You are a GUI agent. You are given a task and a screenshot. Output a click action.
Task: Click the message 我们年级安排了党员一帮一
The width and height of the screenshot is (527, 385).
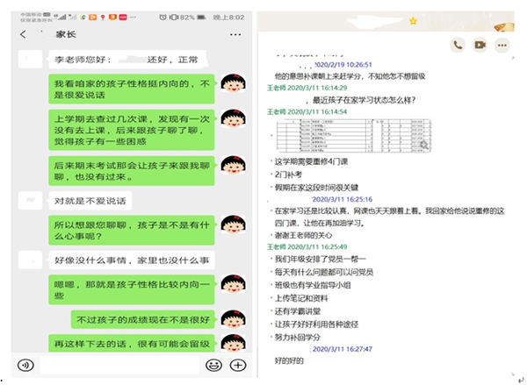[x=321, y=259]
